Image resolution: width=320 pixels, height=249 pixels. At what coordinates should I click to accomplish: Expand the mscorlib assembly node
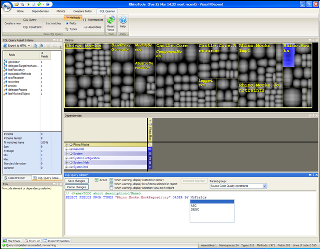pyautogui.click(x=66, y=149)
